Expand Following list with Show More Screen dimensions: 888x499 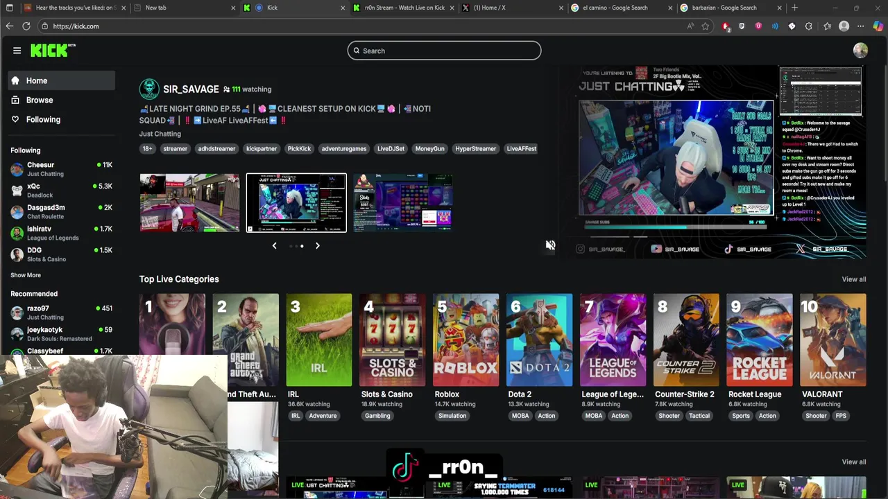click(x=26, y=275)
